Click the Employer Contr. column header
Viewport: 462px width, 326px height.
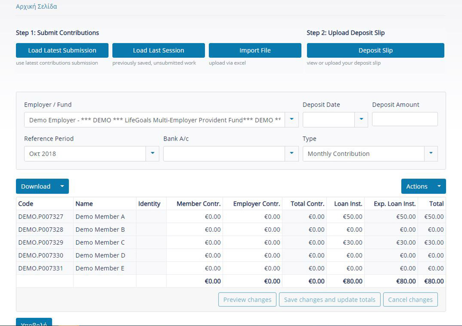253,204
